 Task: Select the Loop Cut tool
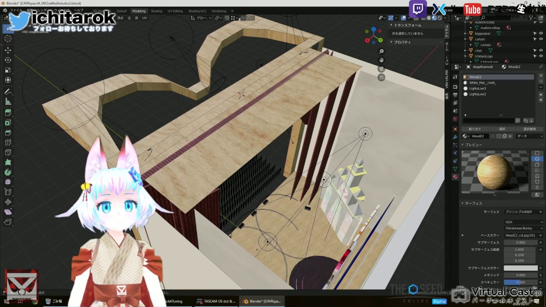tap(8, 142)
